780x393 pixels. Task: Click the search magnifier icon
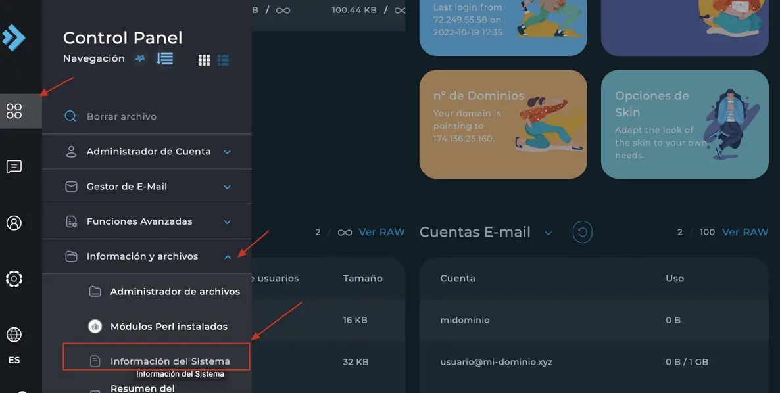tap(70, 116)
